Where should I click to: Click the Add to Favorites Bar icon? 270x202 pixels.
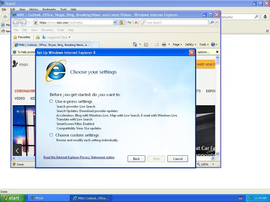(38, 37)
